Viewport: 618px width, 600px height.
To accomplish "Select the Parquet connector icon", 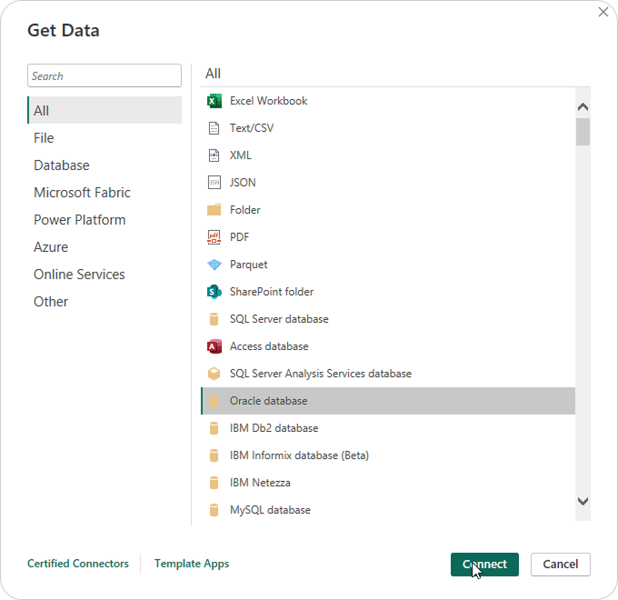I will (x=214, y=265).
